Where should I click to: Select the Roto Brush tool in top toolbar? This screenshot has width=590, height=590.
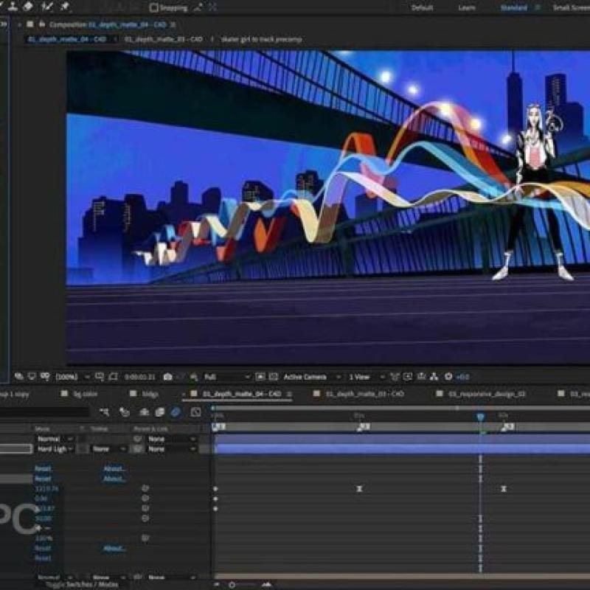47,7
